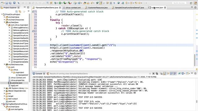Click the New Java Class icon
Viewport: 198px width, 111px height.
coord(80,3)
